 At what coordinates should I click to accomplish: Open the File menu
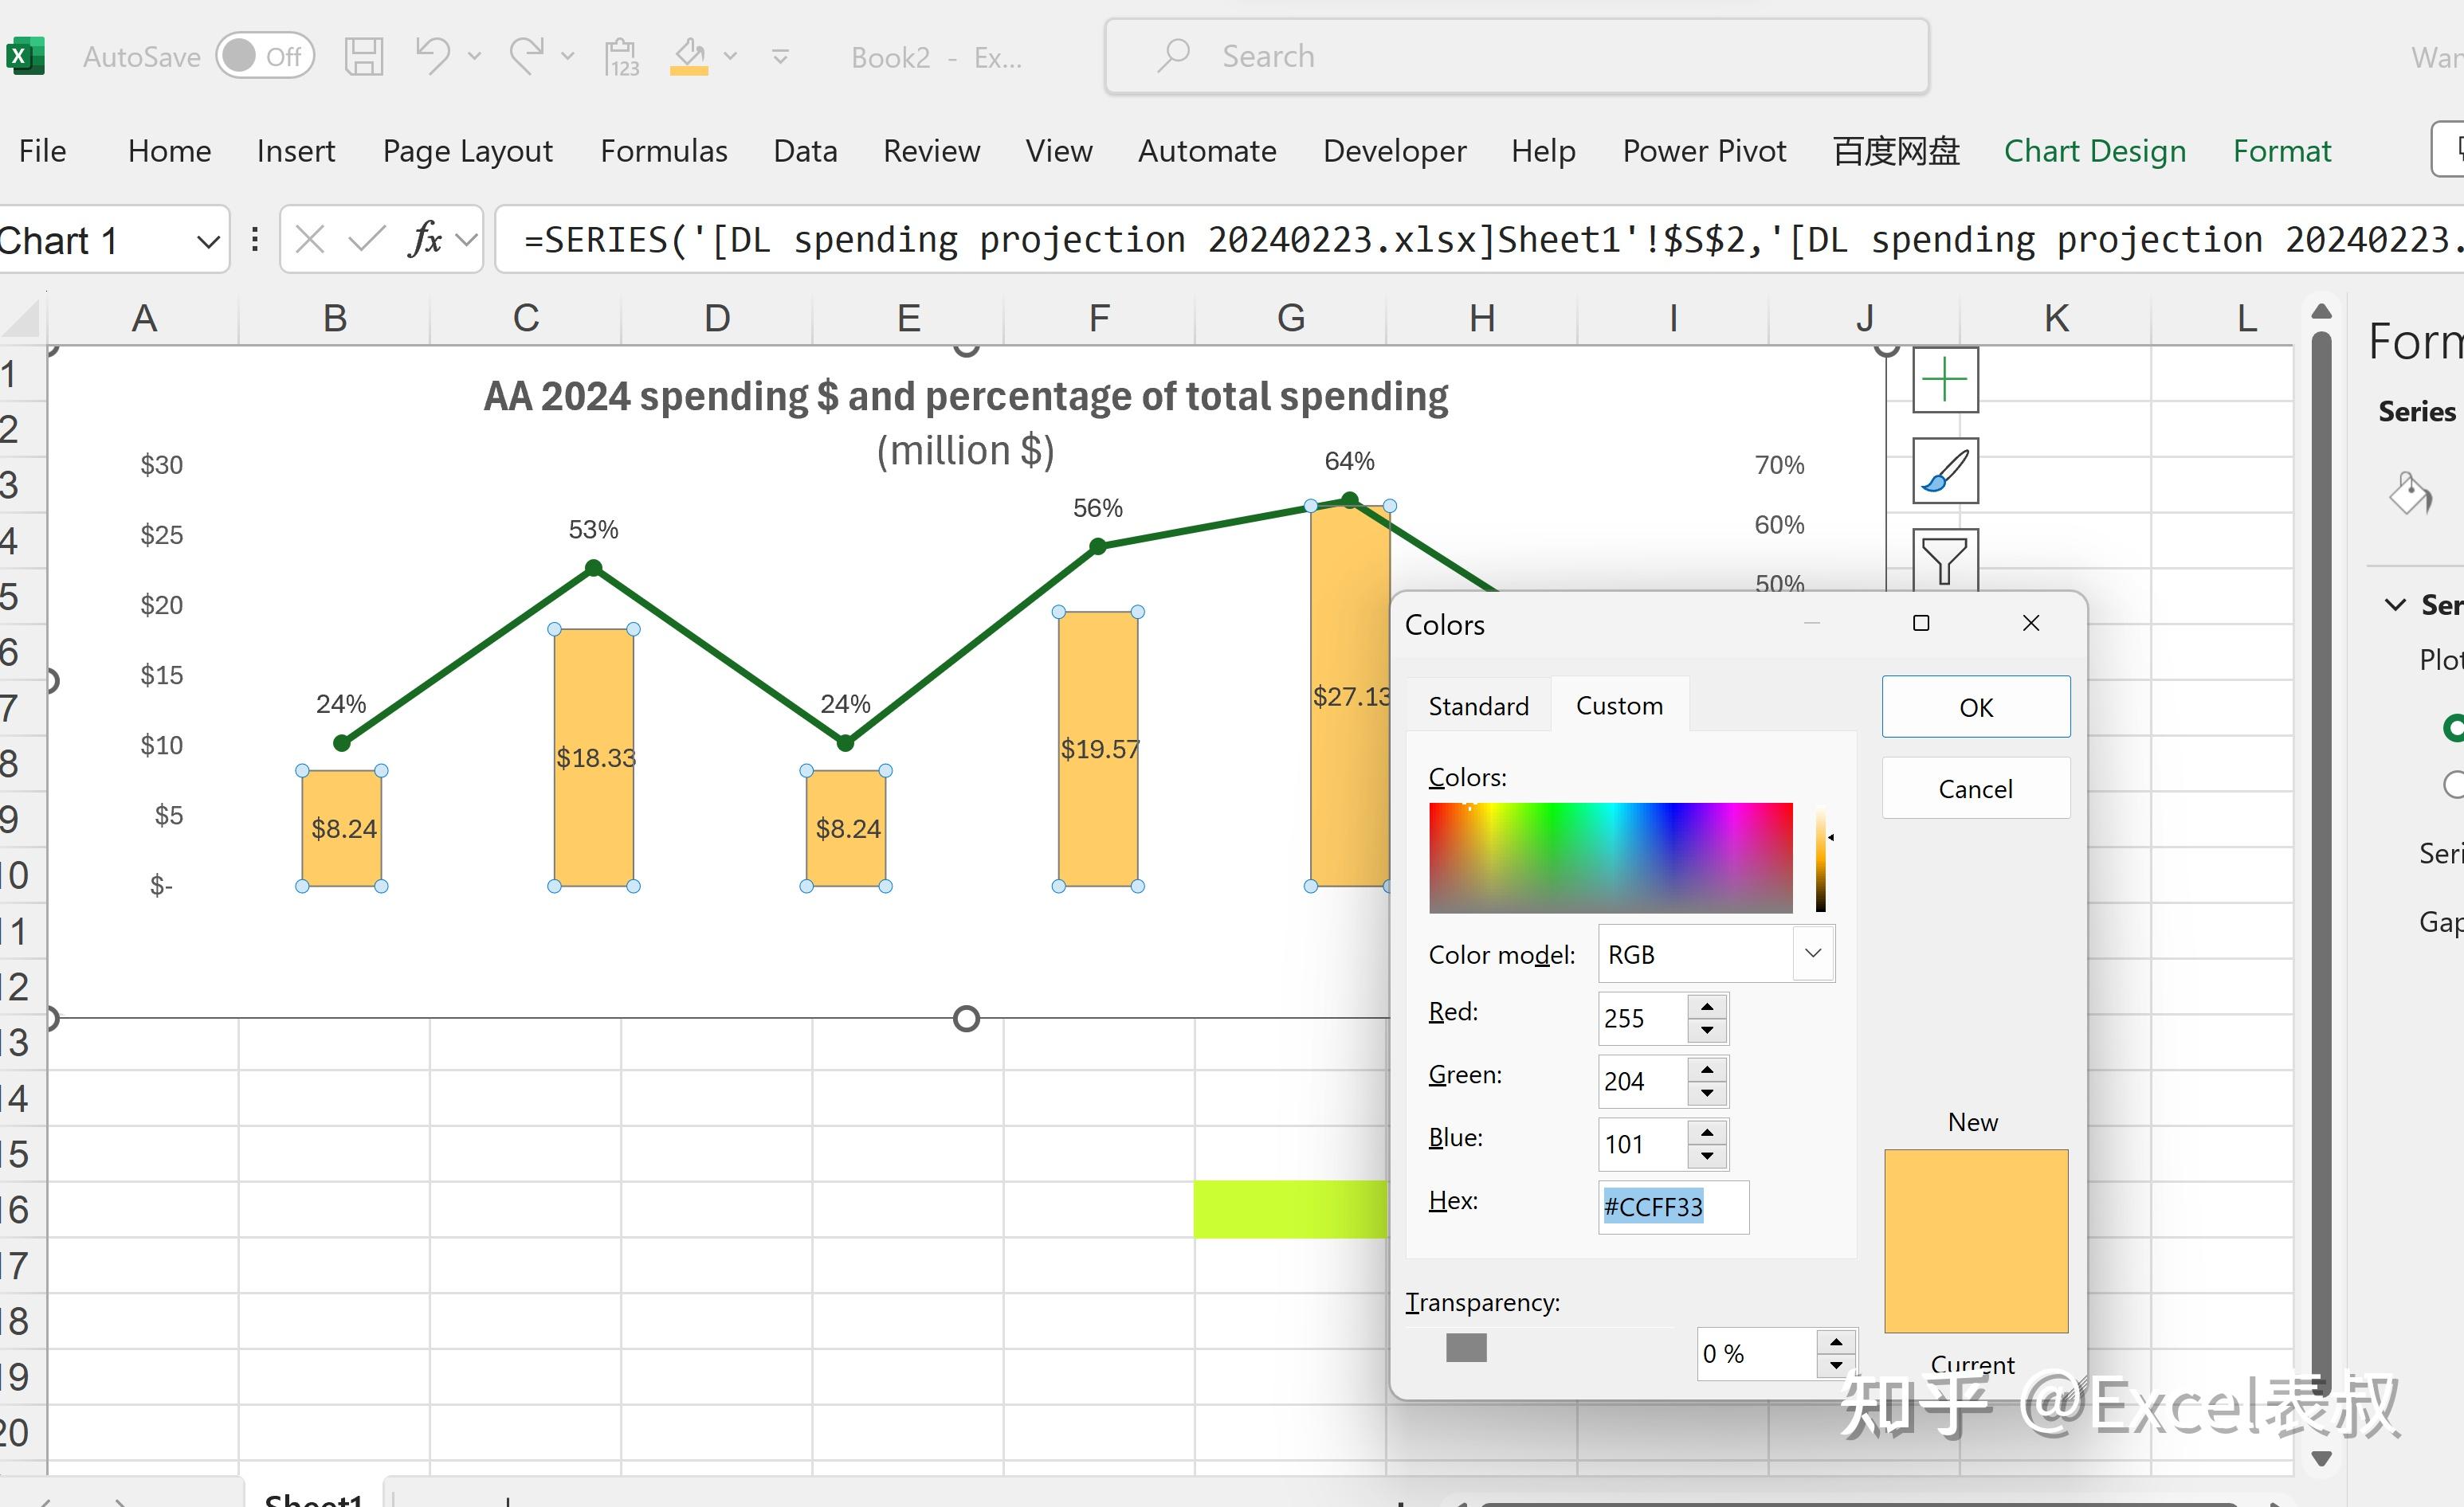pyautogui.click(x=42, y=151)
